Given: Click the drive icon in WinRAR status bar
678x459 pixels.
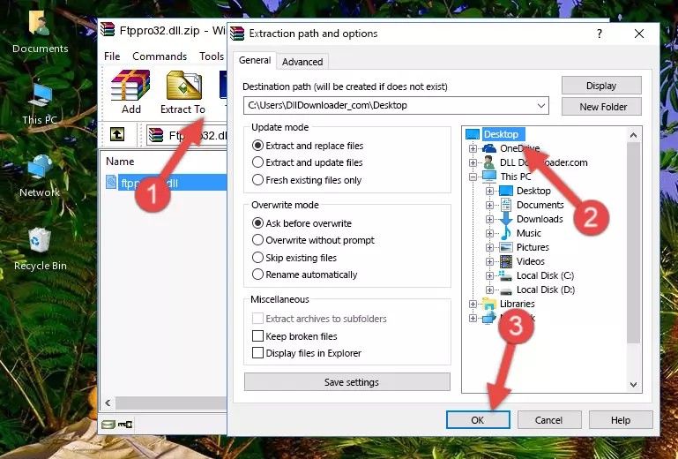Looking at the screenshot, I should (108, 425).
